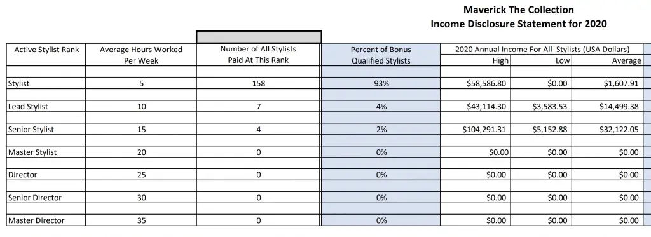Viewport: 651px width, 237px height.
Task: Select the gray shaded empty cell above table
Action: [x=259, y=36]
